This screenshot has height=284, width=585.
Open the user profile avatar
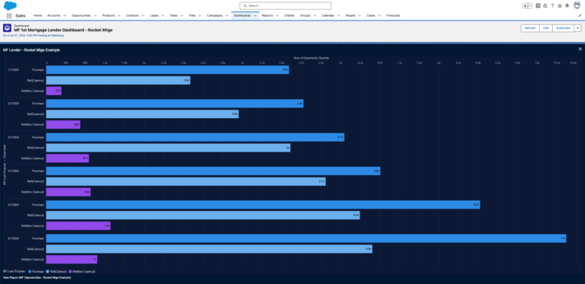point(577,5)
